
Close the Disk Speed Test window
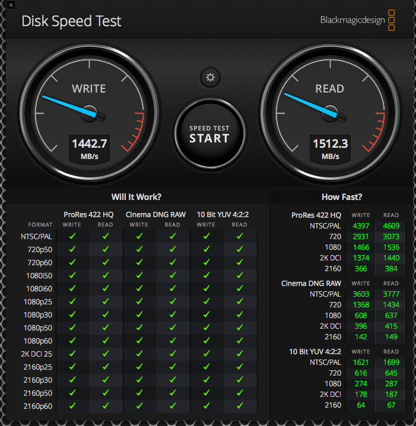pos(11,5)
